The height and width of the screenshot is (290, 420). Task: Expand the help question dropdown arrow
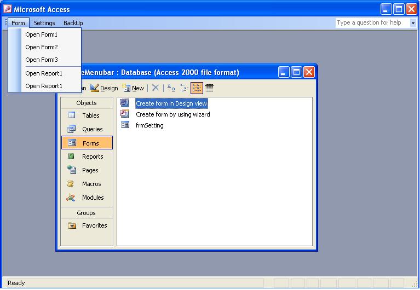413,23
